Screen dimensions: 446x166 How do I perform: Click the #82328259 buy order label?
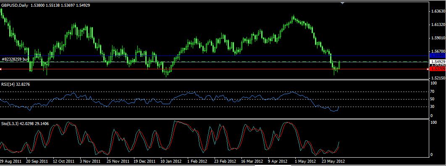pos(15,59)
